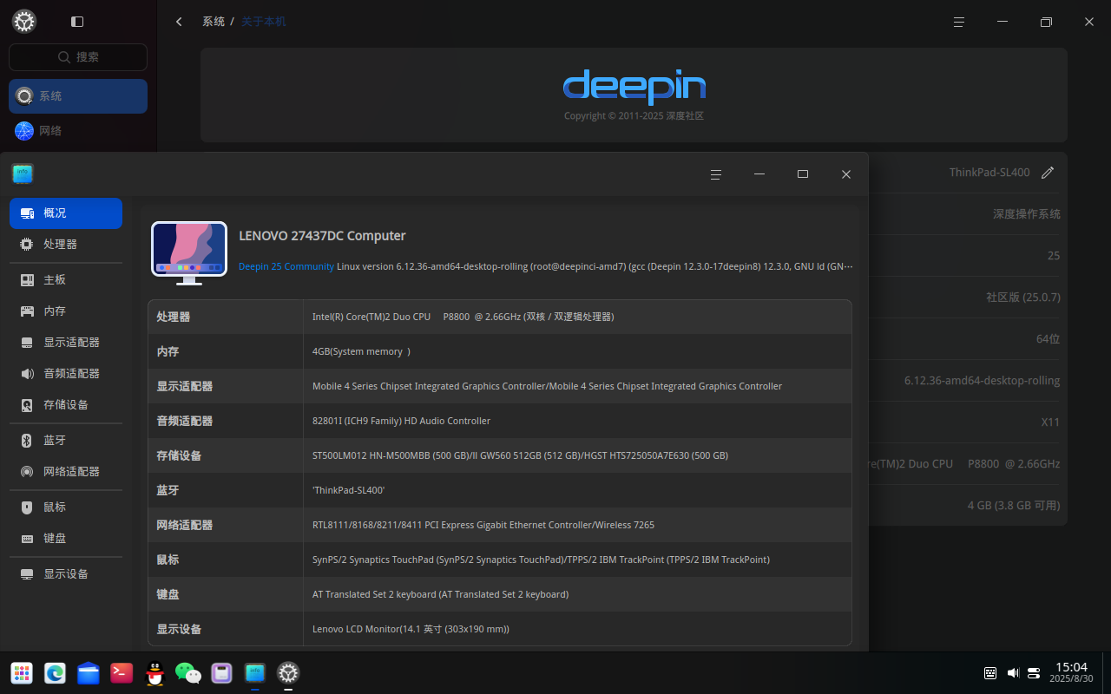Screen dimensions: 1111x694
Task: Open file manager from the dock
Action: click(89, 673)
